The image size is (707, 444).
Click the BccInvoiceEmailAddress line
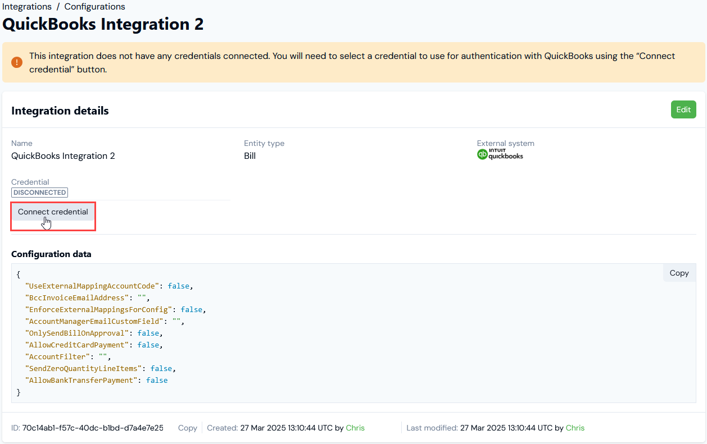pos(88,297)
